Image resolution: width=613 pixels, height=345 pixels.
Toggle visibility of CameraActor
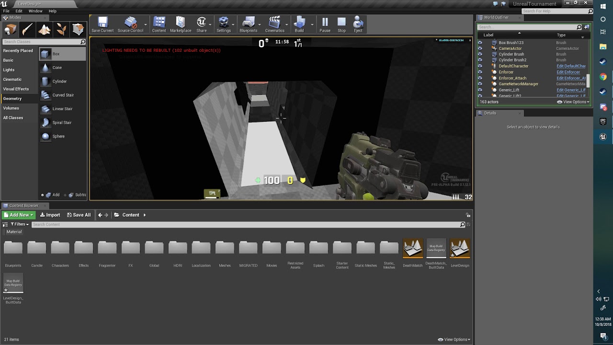[x=480, y=48]
